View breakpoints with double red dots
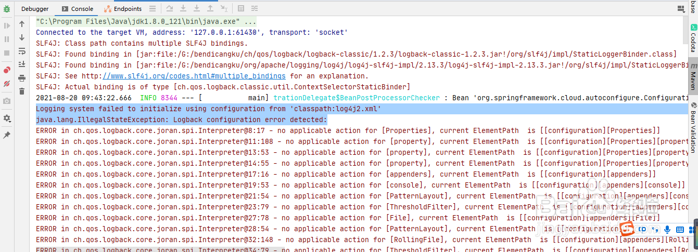This screenshot has width=698, height=252. click(7, 70)
